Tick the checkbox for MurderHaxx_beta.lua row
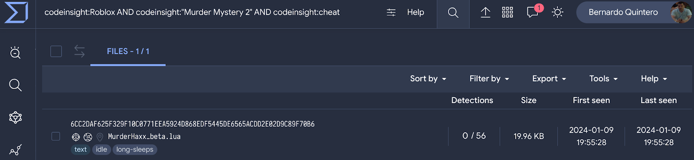The image size is (694, 160). click(56, 136)
